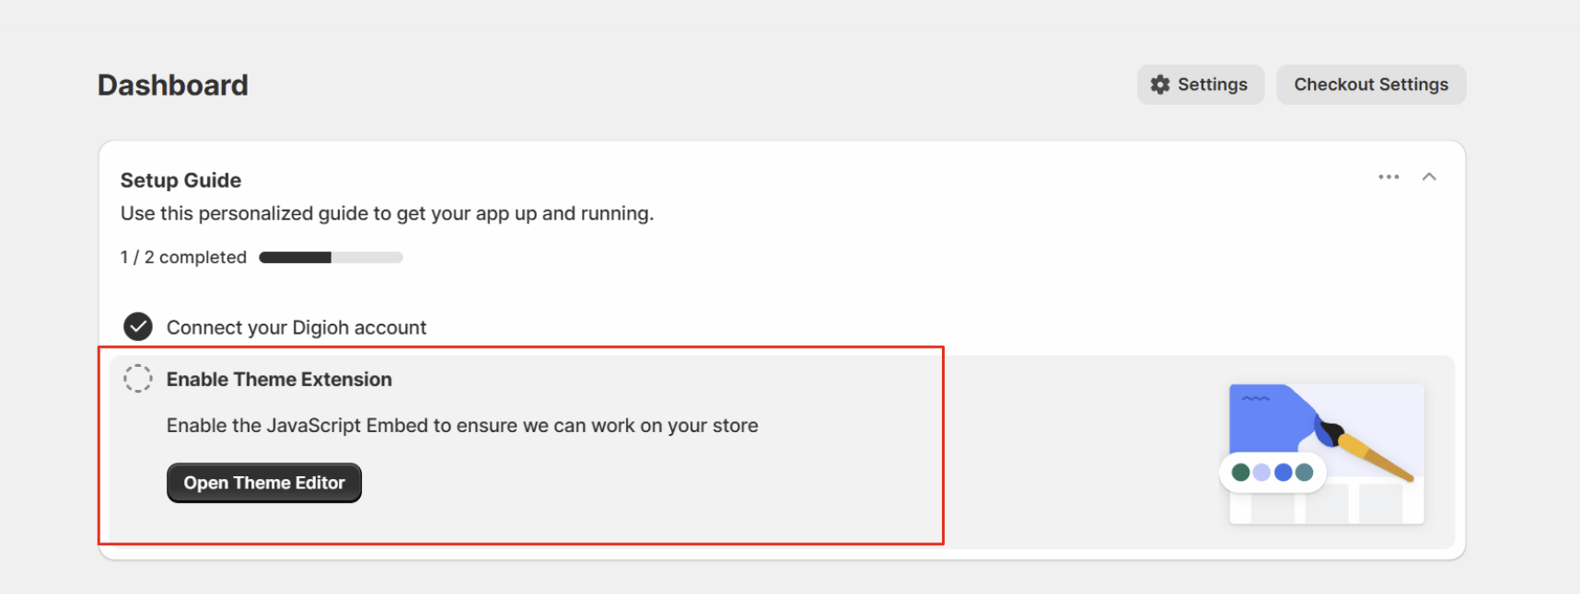Click the teal dot in the illustration

[1304, 473]
